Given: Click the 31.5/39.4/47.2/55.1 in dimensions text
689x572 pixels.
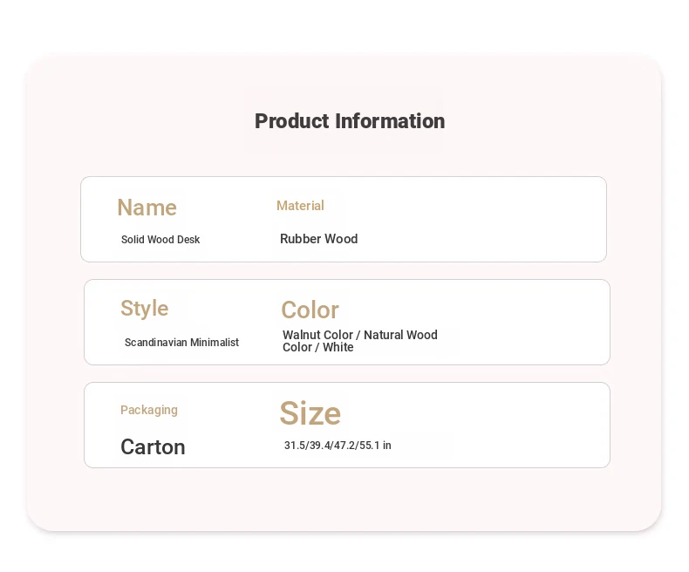Looking at the screenshot, I should click(338, 446).
